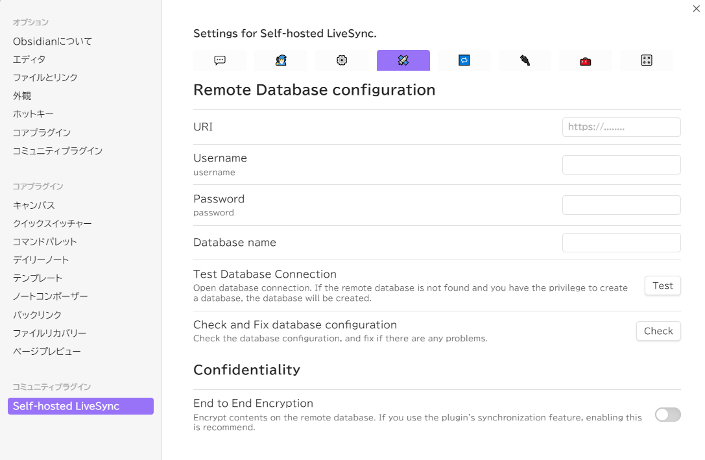Open Obsidianについて settings section
The image size is (705, 460).
pos(53,42)
